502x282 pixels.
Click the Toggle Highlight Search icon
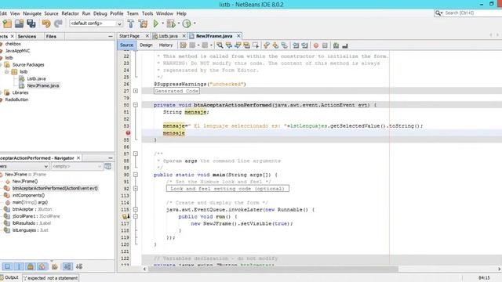coord(246,45)
